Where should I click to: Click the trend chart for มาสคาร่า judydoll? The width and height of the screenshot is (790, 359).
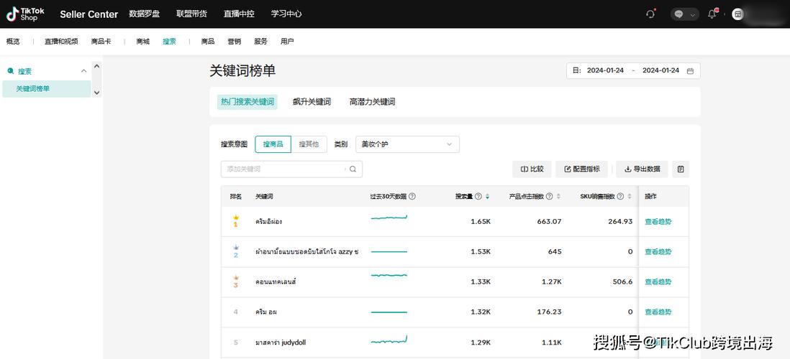click(x=389, y=340)
